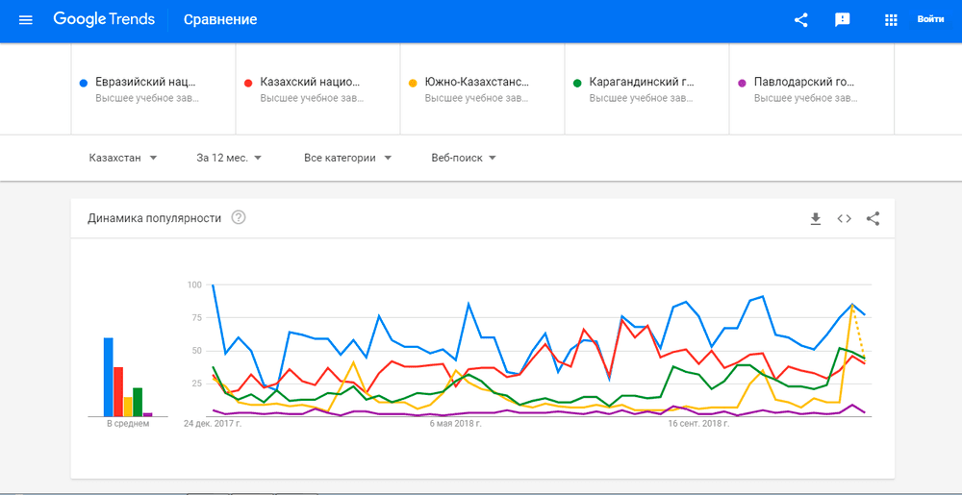Click the yellow average bar
Screen dimensions: 962x495
coord(128,407)
